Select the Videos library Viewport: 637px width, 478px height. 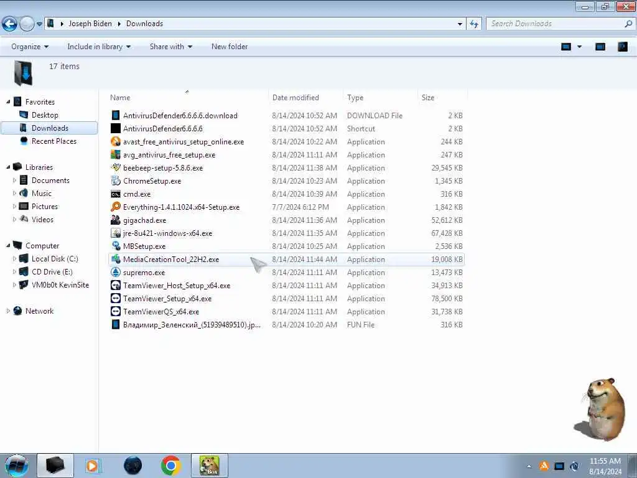pos(42,220)
